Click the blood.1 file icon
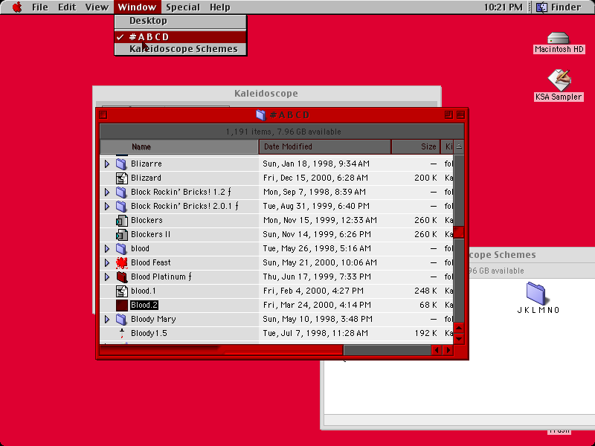Image resolution: width=595 pixels, height=446 pixels. (x=121, y=291)
